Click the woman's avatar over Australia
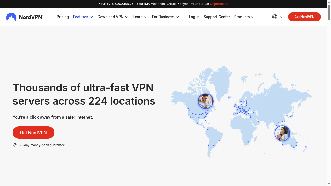The width and height of the screenshot is (331, 186). coord(282,133)
